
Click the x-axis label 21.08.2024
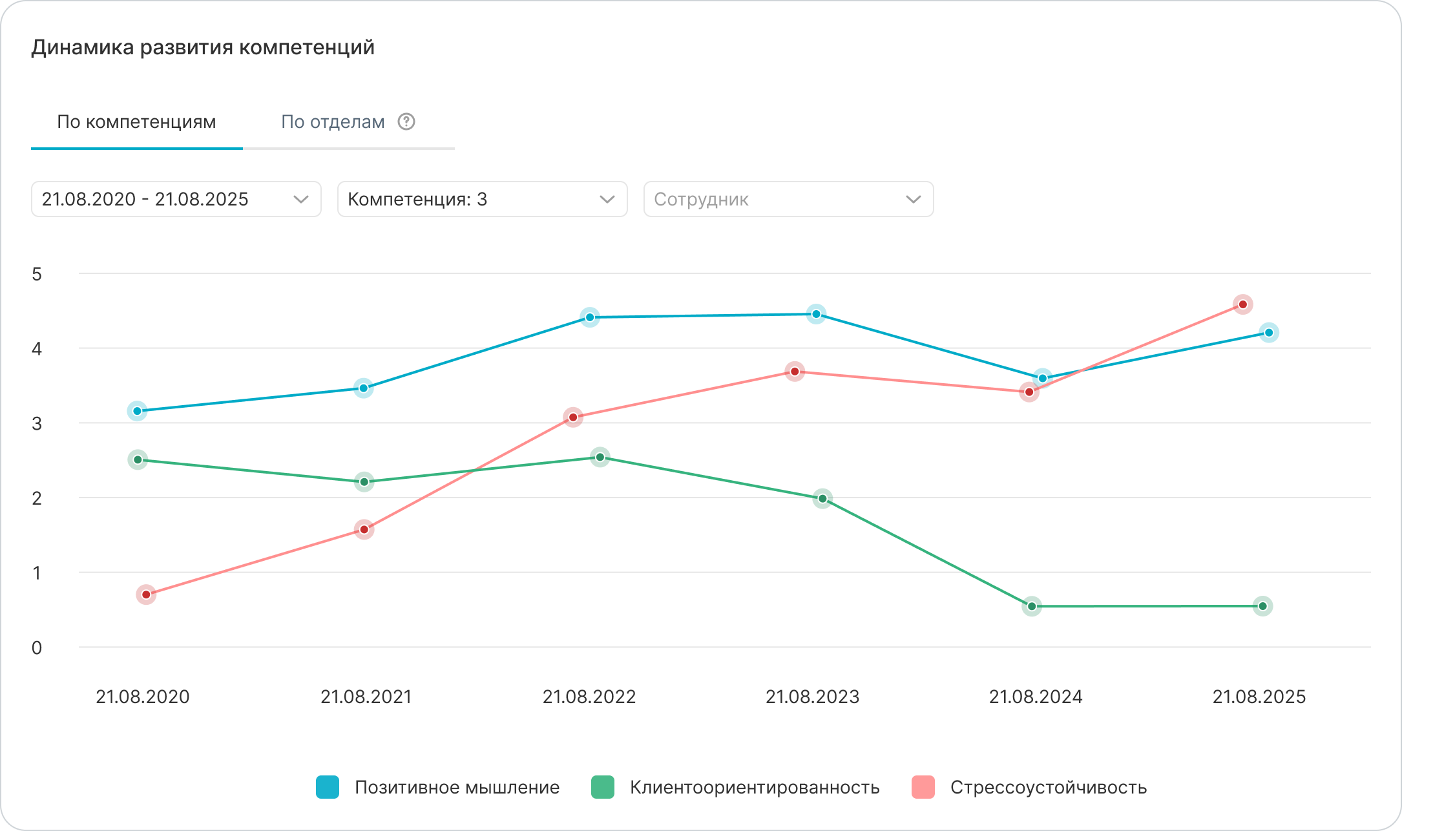pyautogui.click(x=1036, y=697)
